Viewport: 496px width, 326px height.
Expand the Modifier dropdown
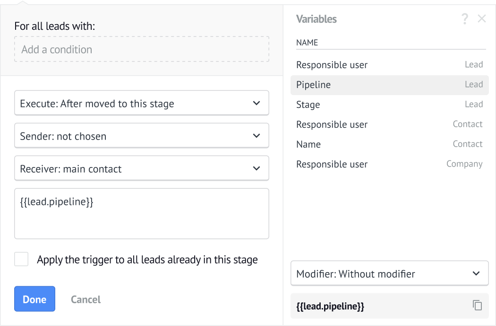[389, 273]
